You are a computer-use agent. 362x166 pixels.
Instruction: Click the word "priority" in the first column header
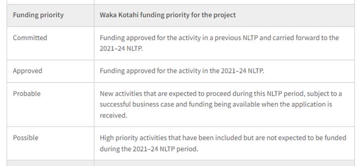(52, 15)
